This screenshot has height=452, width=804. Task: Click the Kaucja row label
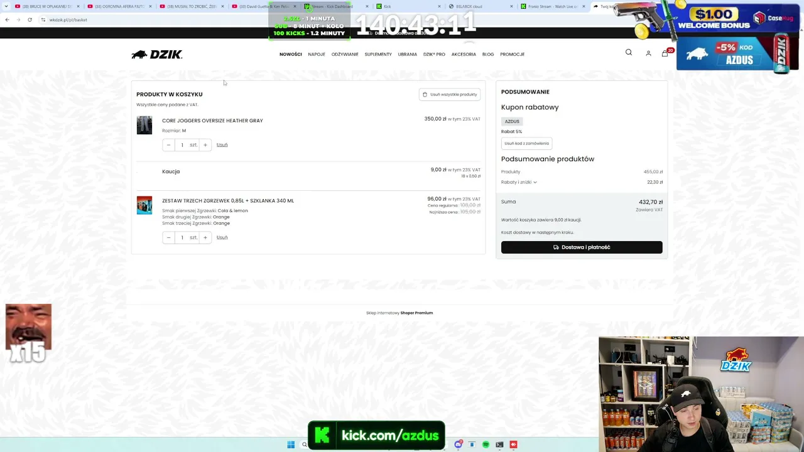(x=171, y=171)
